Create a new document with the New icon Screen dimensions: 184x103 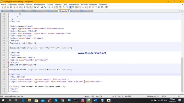[x=2, y=7]
